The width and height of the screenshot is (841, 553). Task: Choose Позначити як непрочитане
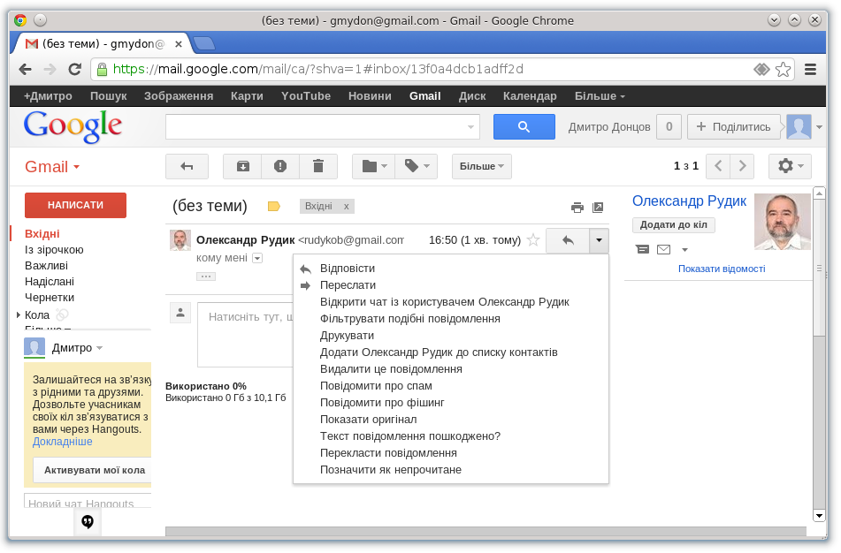click(391, 470)
